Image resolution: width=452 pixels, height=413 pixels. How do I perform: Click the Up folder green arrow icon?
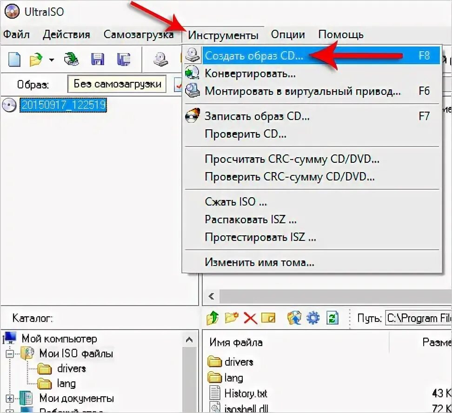tap(213, 318)
